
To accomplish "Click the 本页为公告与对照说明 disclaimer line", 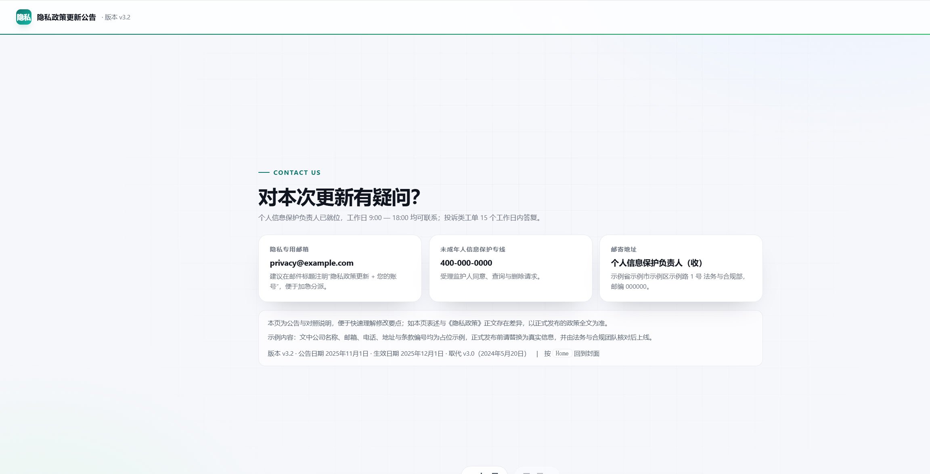I will coord(440,323).
